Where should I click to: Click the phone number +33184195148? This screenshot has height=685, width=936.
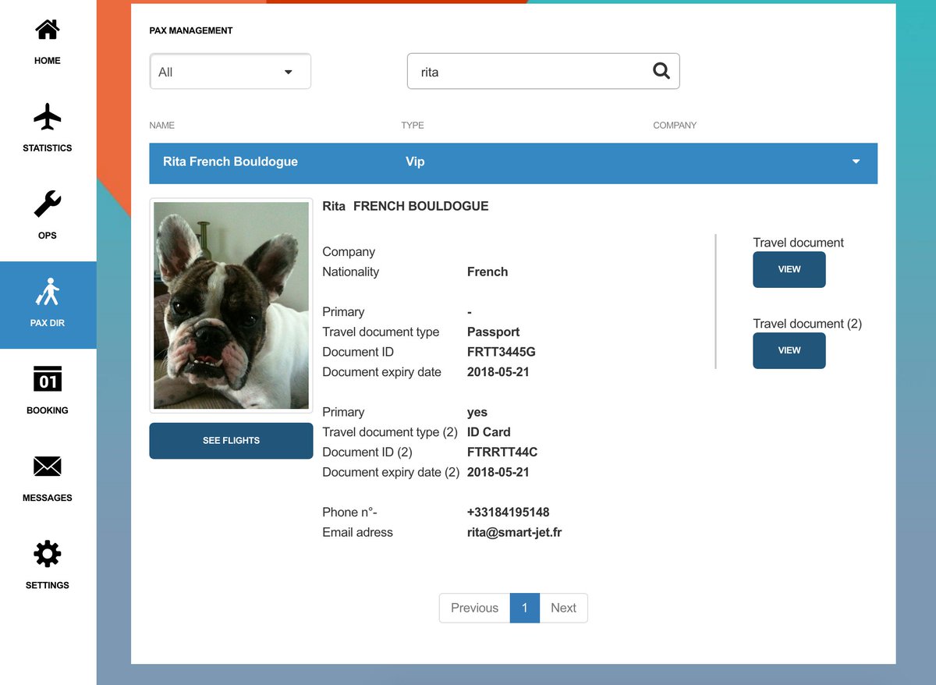pyautogui.click(x=509, y=513)
